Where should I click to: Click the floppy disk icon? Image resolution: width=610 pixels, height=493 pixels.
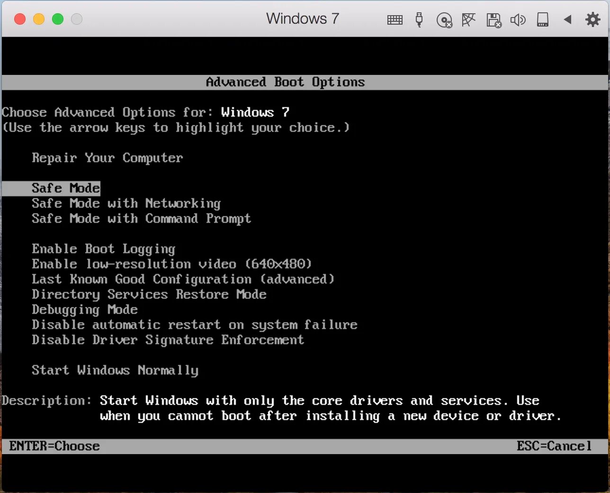pos(493,20)
